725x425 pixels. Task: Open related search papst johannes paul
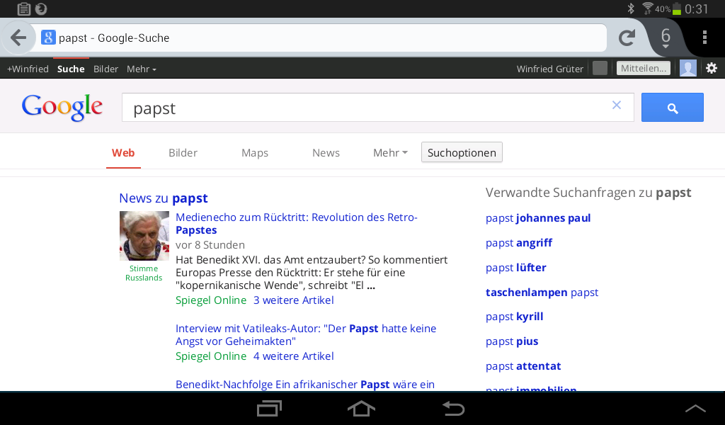[x=538, y=218]
